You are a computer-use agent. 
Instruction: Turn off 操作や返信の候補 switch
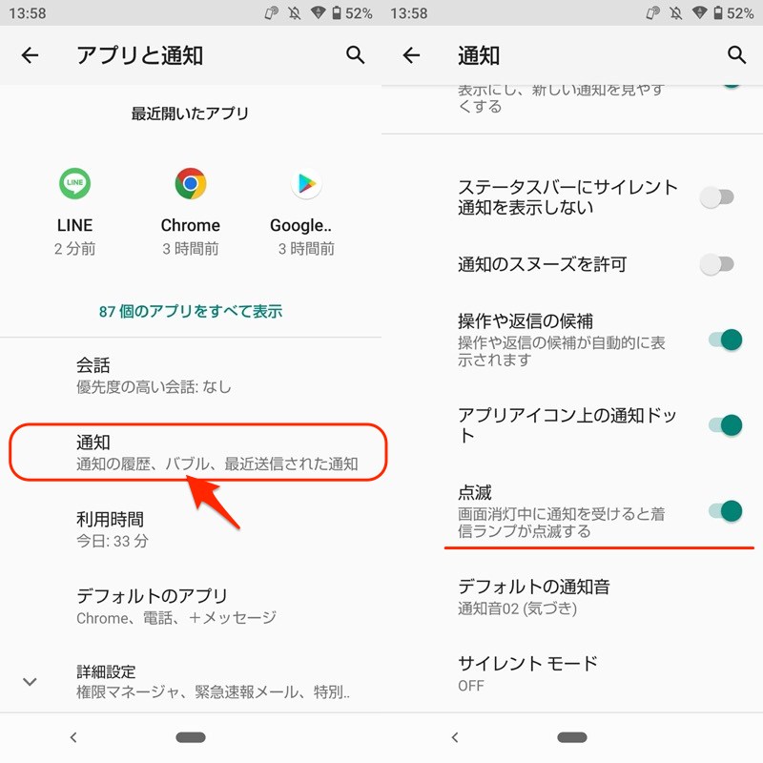point(725,340)
